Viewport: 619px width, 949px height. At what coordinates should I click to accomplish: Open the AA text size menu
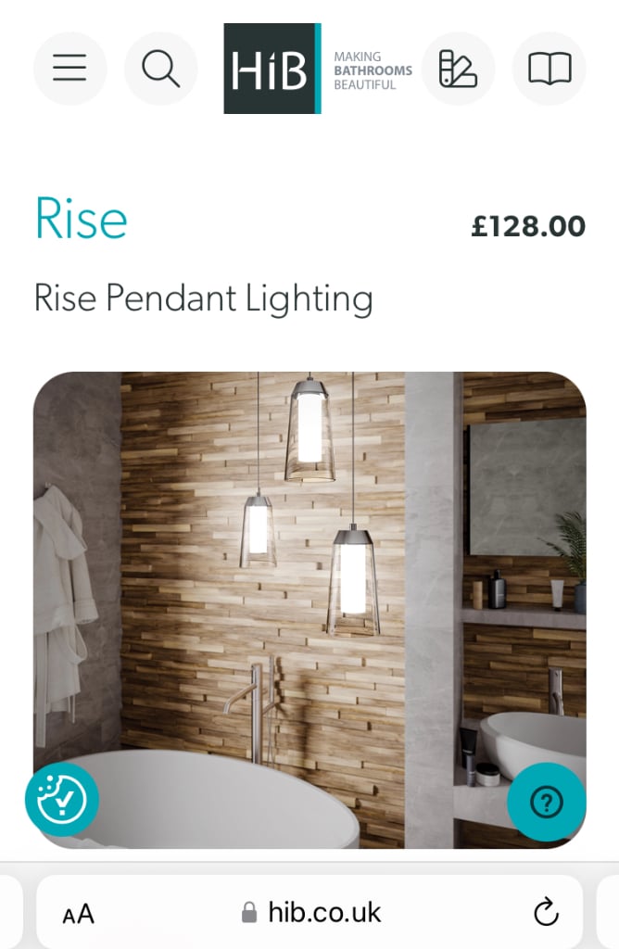[79, 914]
